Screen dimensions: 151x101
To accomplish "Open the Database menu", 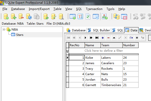I will click(18, 9).
